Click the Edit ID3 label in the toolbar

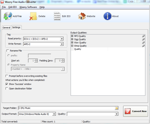tap(66, 16)
